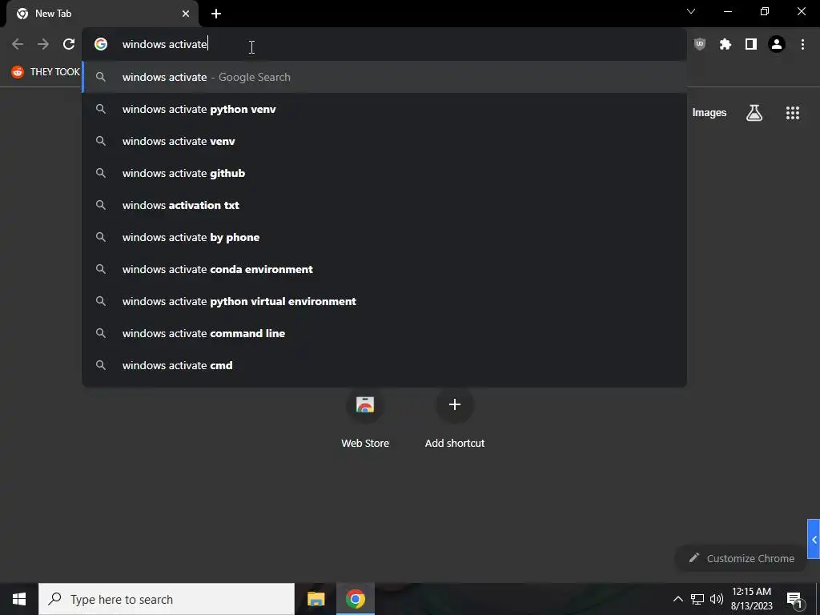Open the Google apps grid icon
Image resolution: width=820 pixels, height=615 pixels.
pos(793,113)
